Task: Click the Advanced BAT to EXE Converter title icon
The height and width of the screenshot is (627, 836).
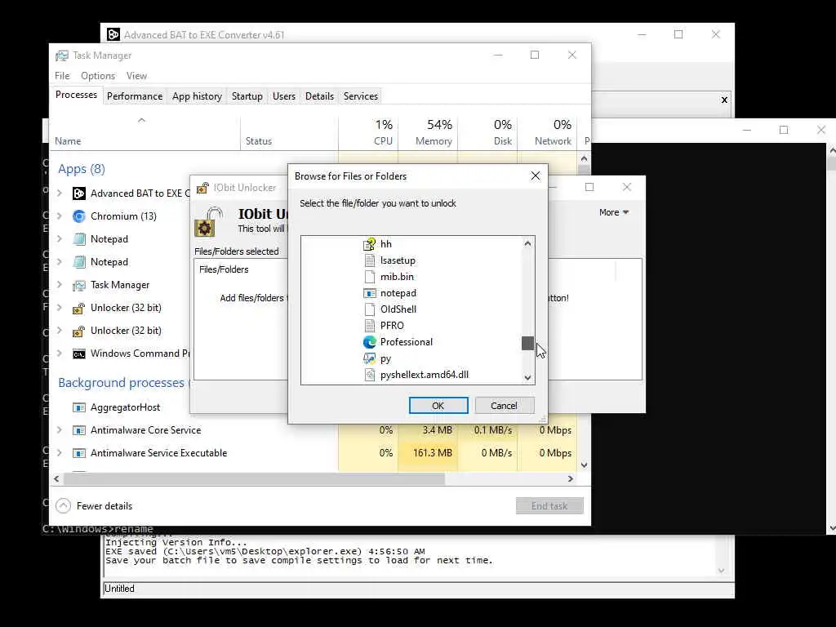Action: (113, 34)
